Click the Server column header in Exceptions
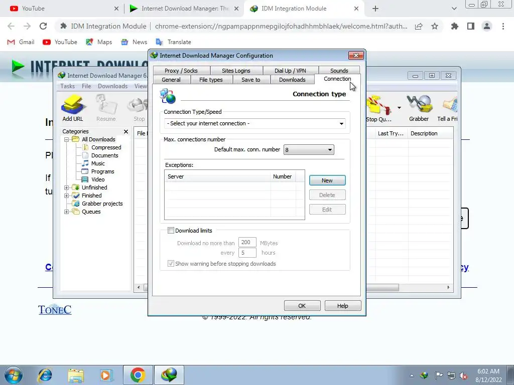 pyautogui.click(x=217, y=176)
